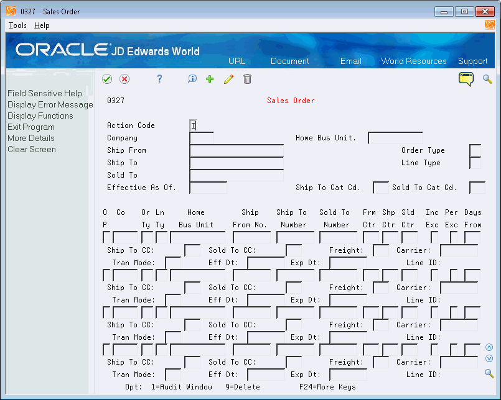Choose More Details
501x400 pixels.
coord(31,138)
